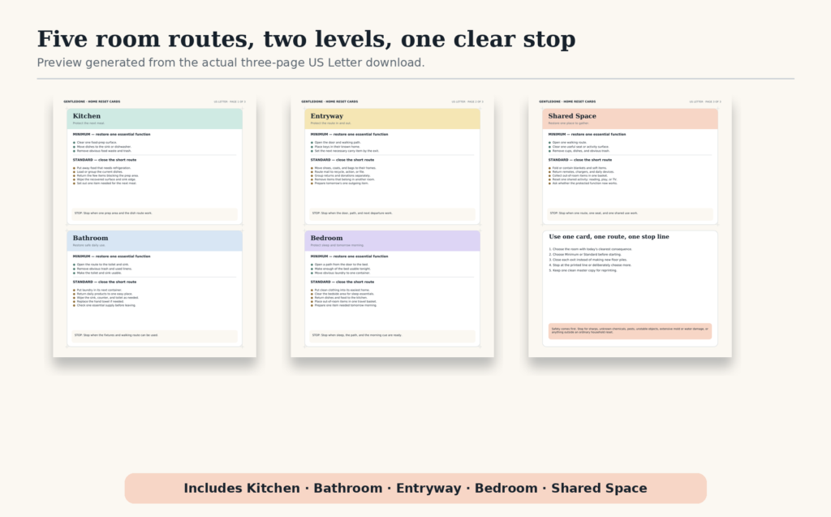The image size is (831, 517).
Task: Click step '1. Choose the room with today's clearest consequence'
Action: pos(591,249)
